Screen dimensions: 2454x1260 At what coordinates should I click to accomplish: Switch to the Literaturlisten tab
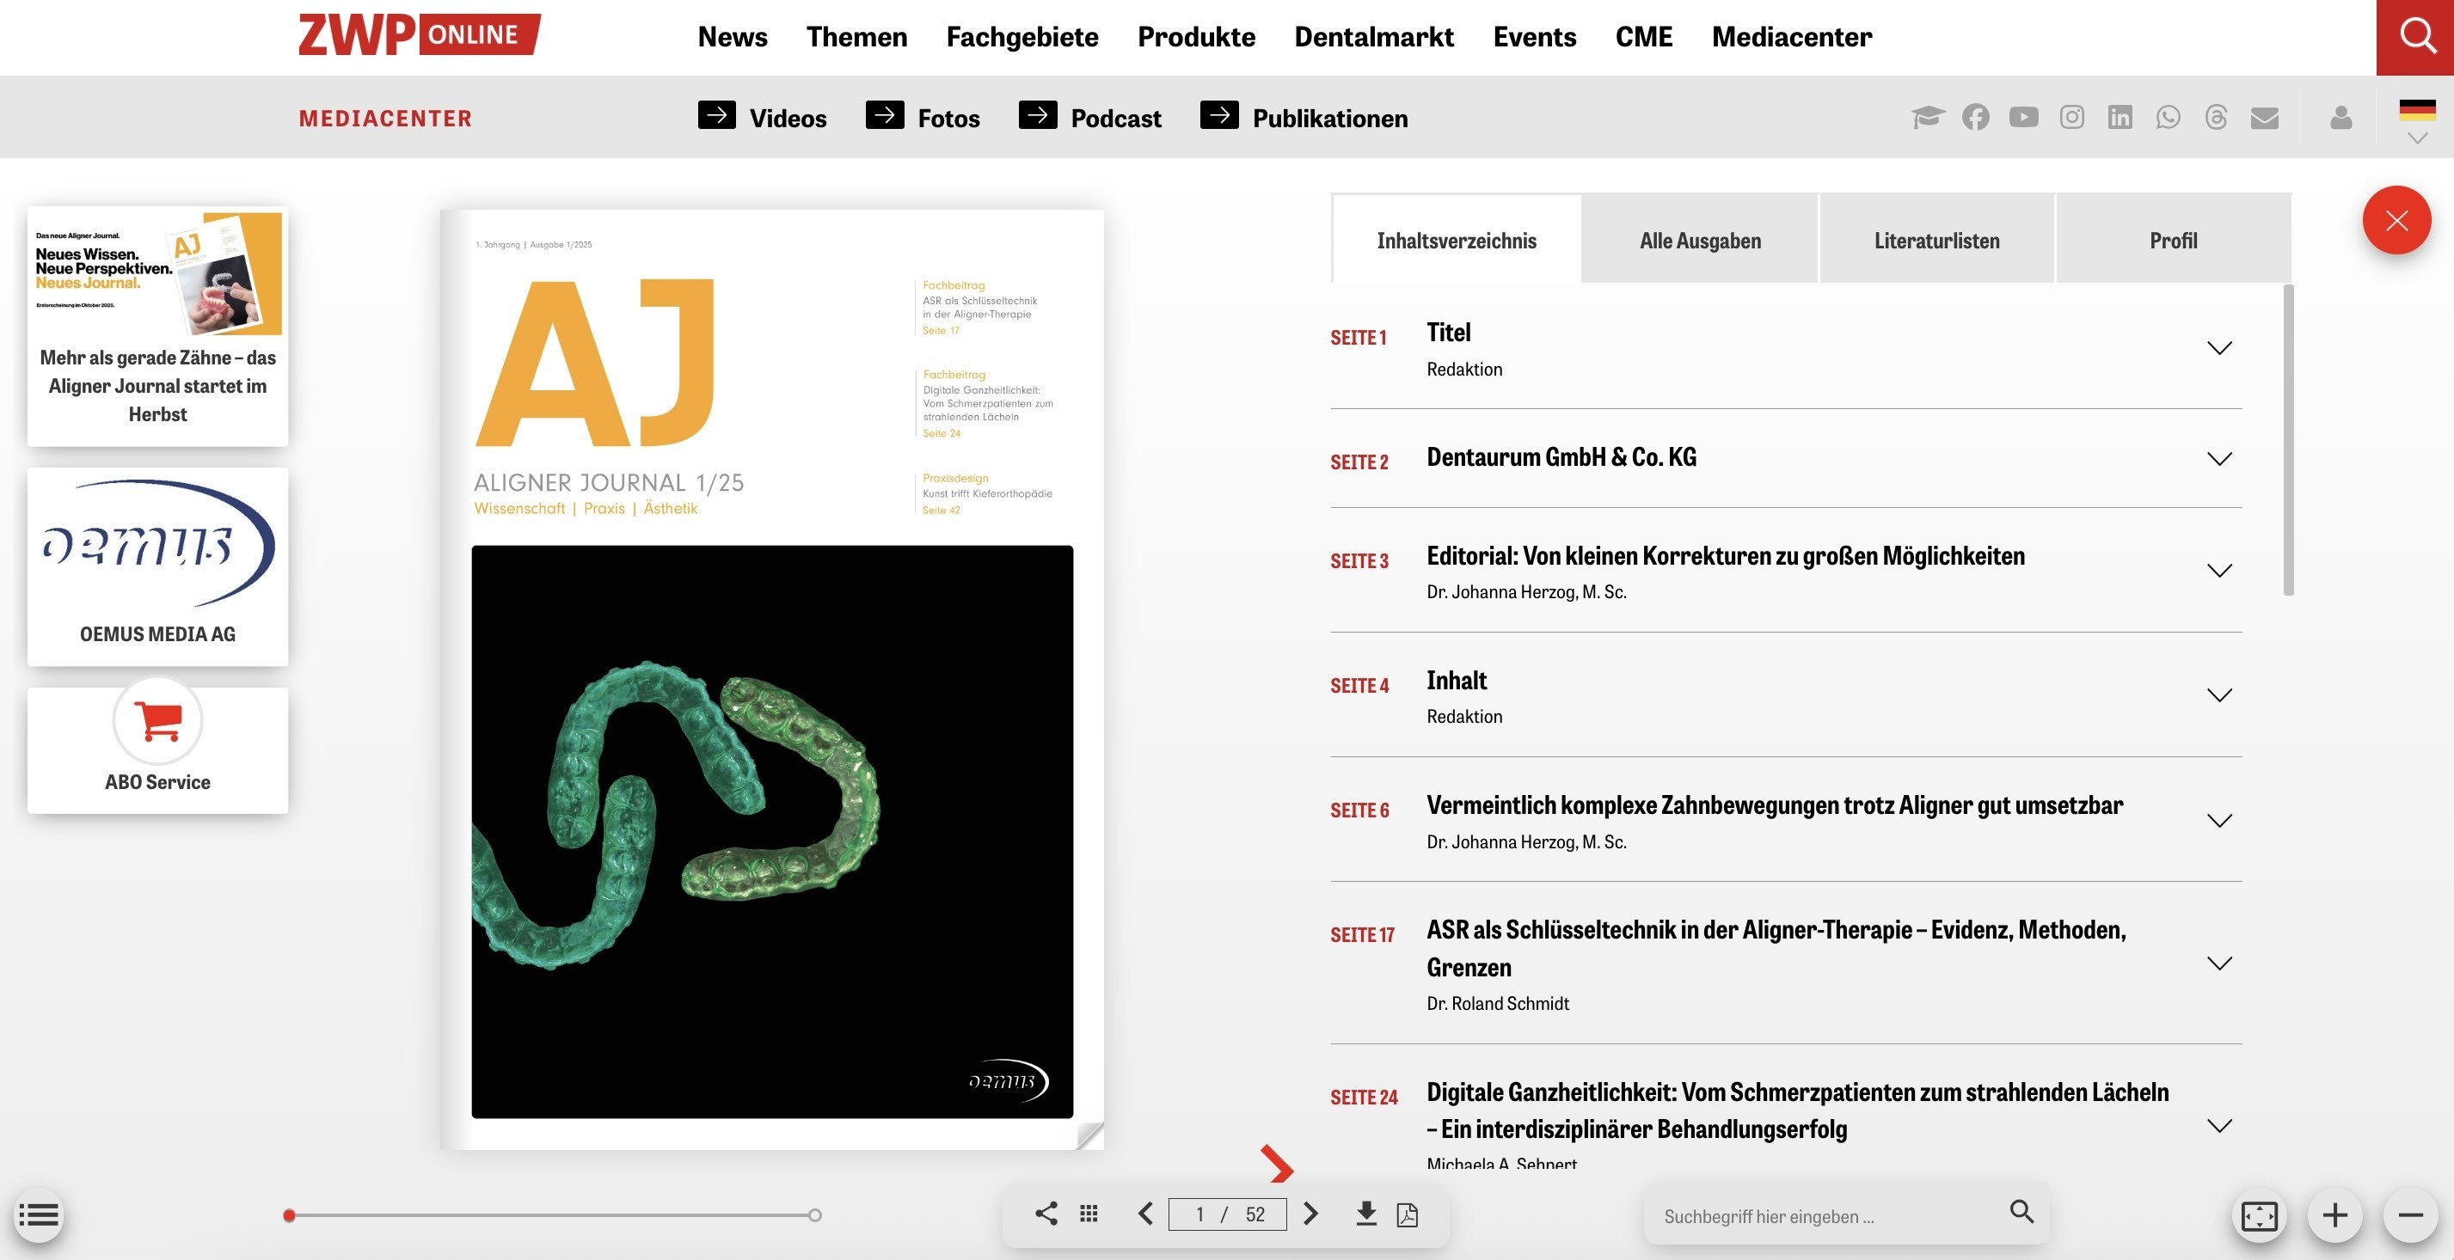[x=1936, y=240]
